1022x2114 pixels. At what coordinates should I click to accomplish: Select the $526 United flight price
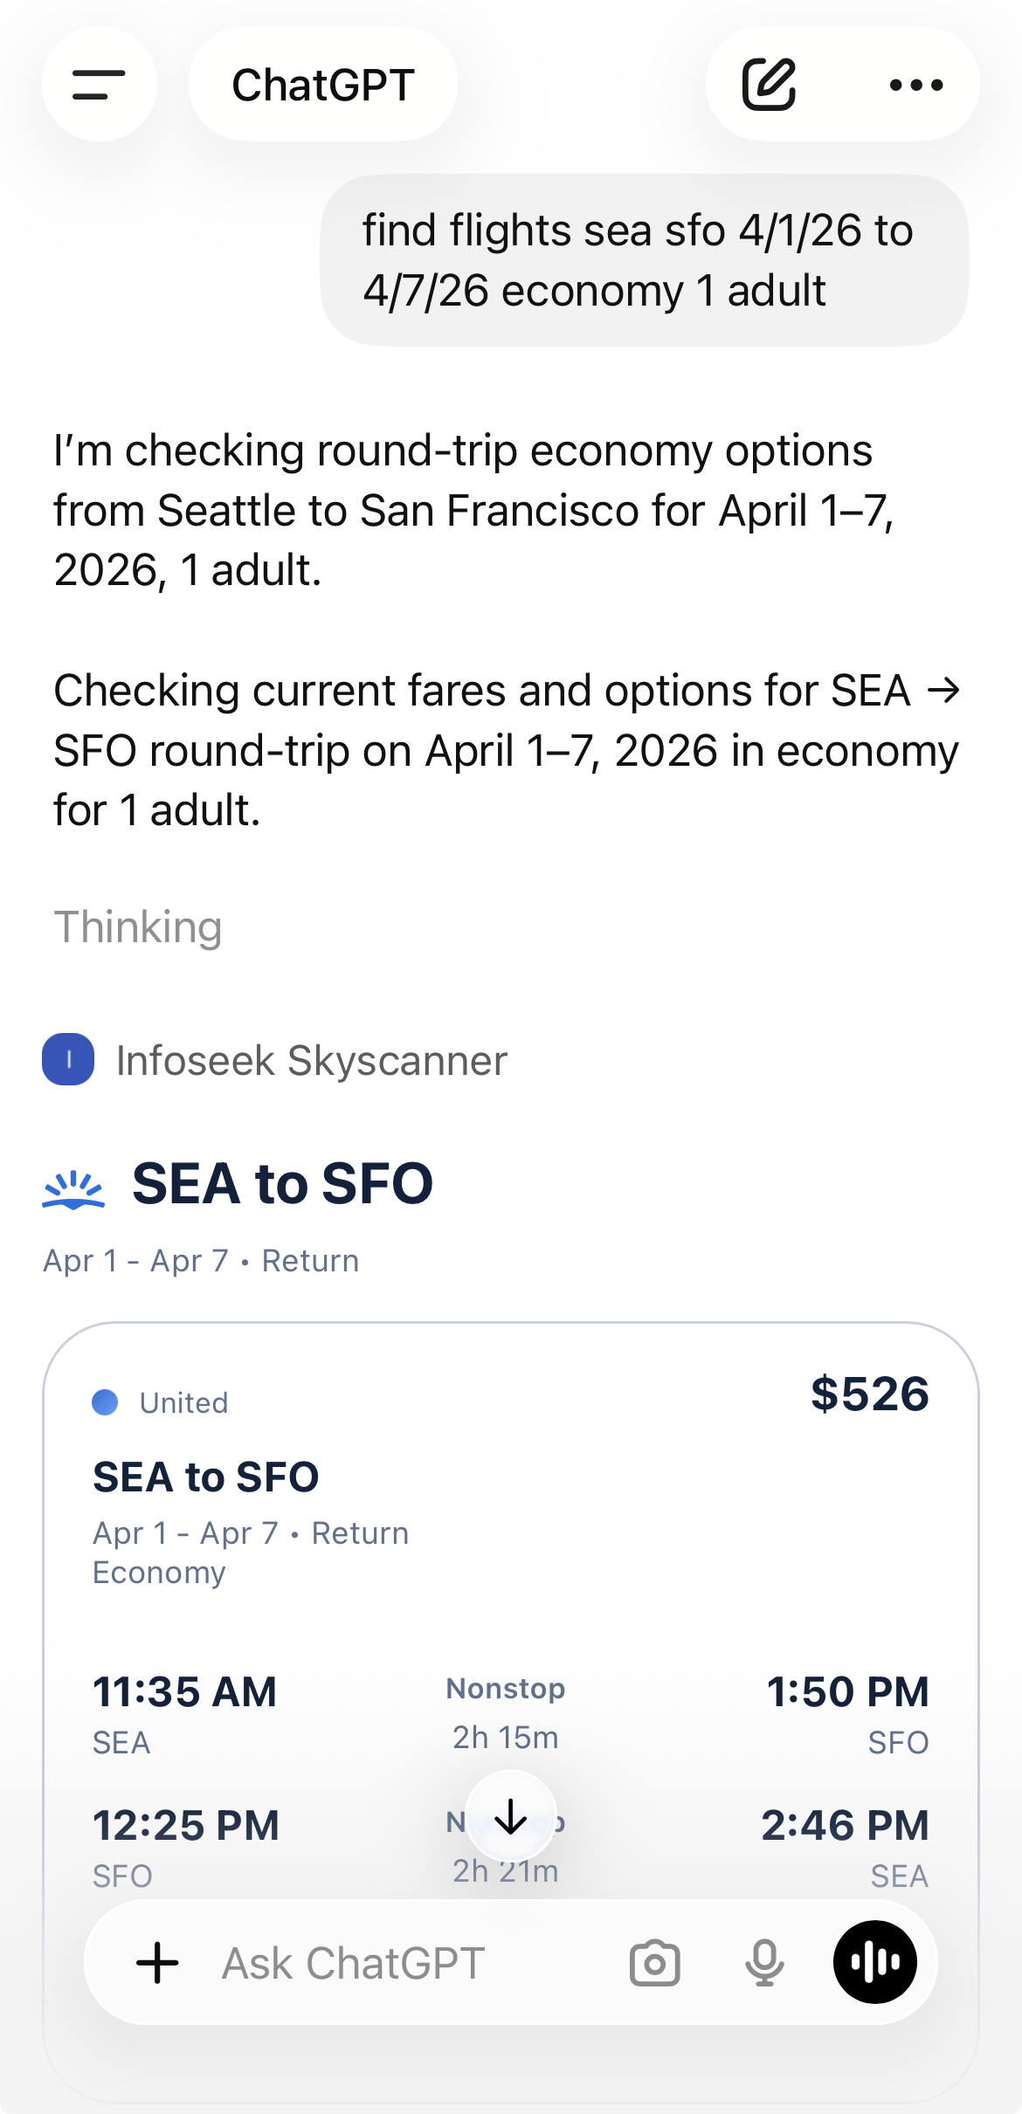point(869,1394)
